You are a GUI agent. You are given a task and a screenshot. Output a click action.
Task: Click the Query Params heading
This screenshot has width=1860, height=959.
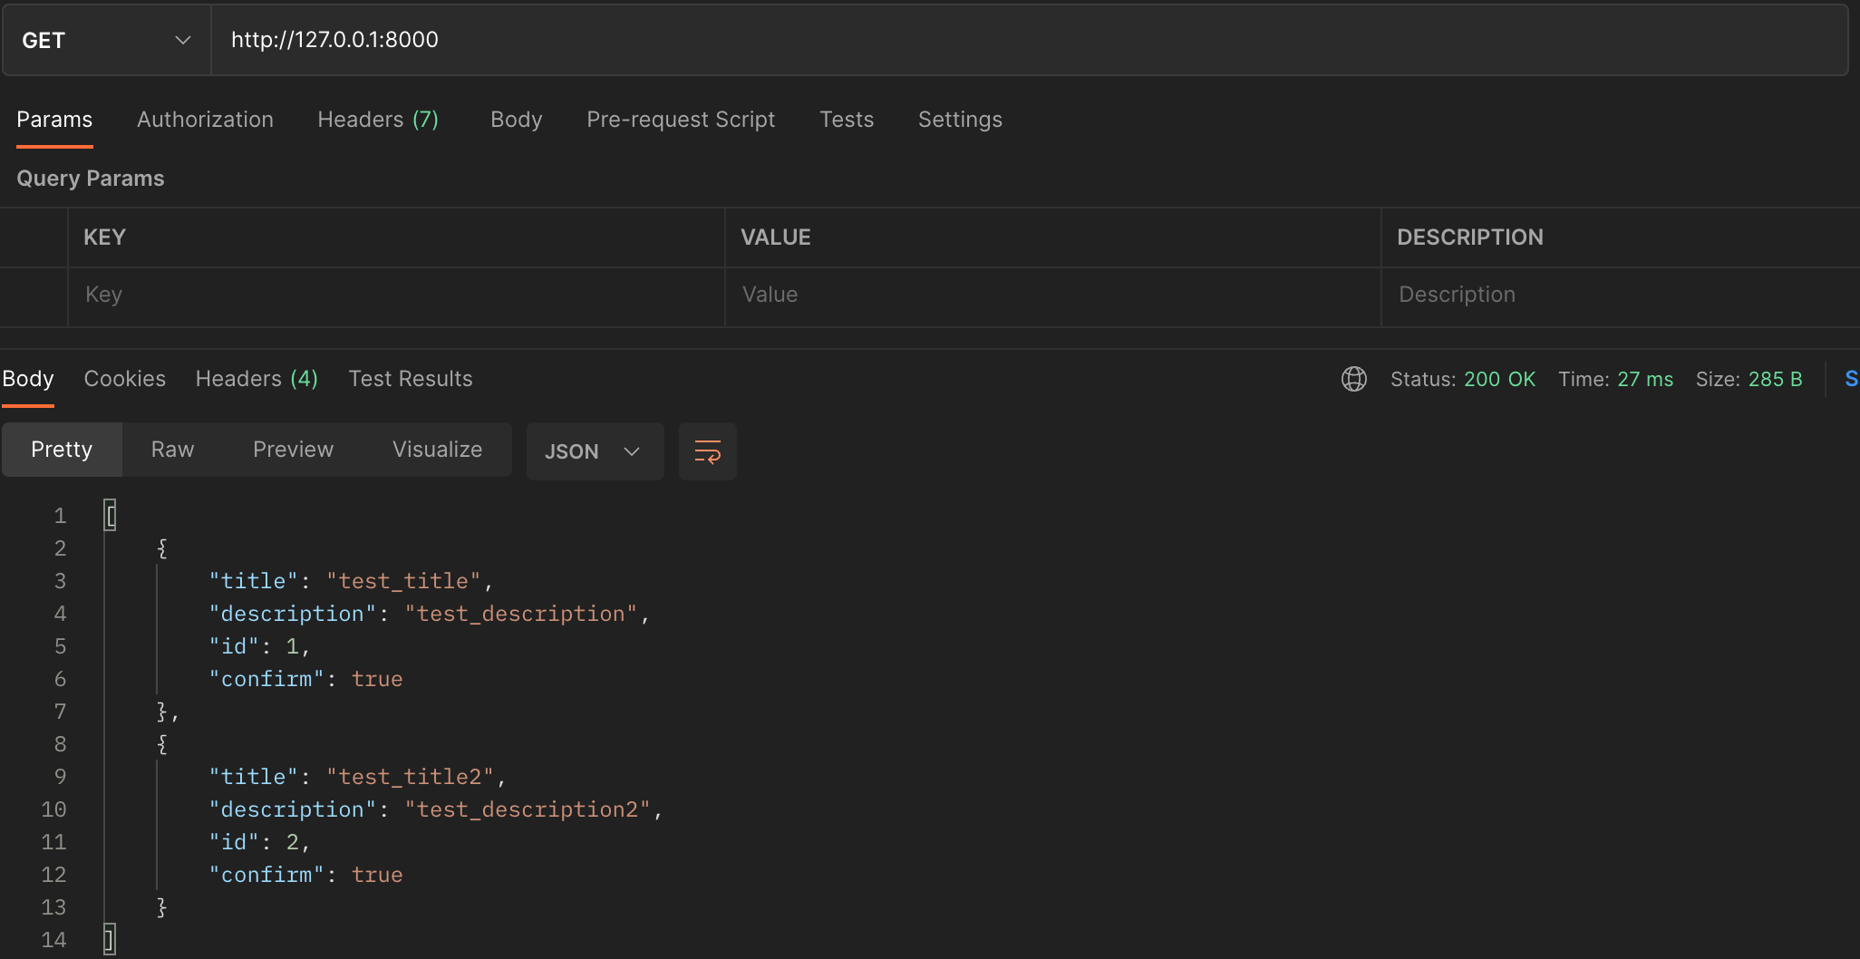(x=91, y=179)
